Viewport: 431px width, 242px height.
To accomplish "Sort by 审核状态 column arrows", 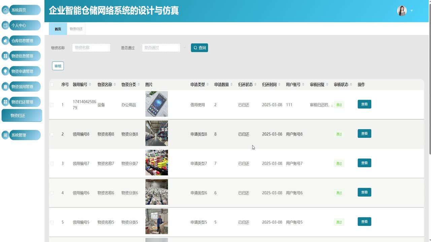I will click(x=351, y=85).
